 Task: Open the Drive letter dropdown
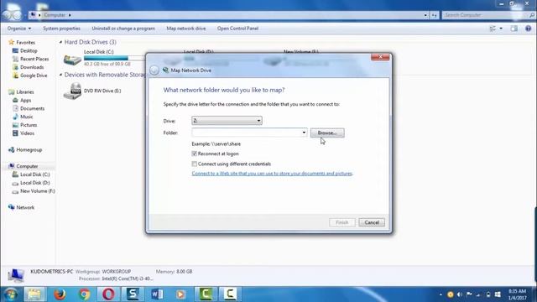[x=227, y=121]
